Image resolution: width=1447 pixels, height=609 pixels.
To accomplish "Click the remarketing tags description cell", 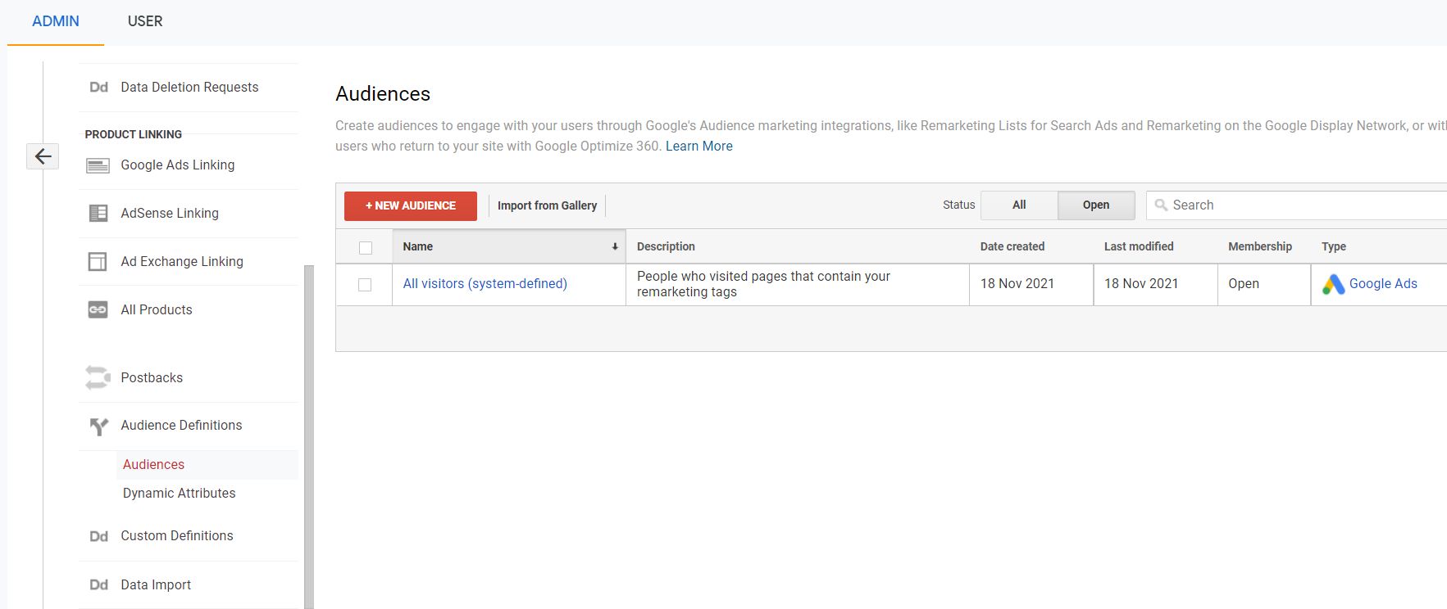I will pos(797,284).
